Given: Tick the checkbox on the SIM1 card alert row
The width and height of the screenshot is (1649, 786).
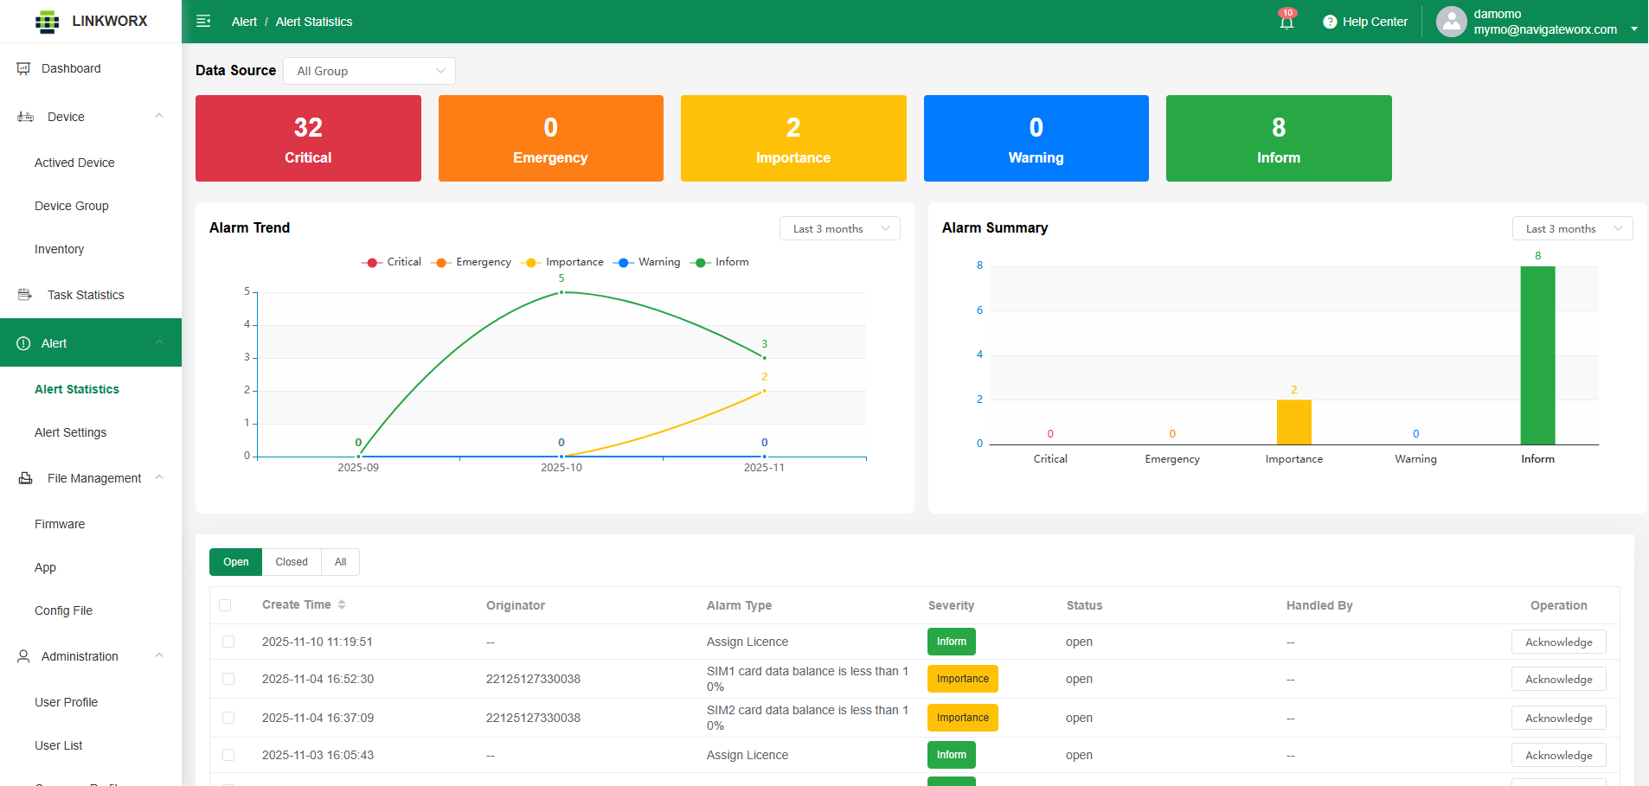Looking at the screenshot, I should [228, 679].
